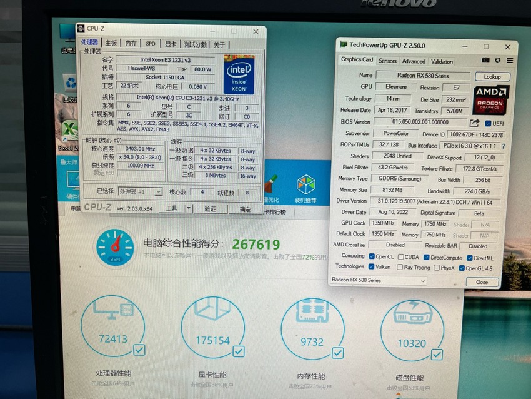Click the 磁盘性能 disk drive icon
Image resolution: width=531 pixels, height=399 pixels.
tap(412, 313)
